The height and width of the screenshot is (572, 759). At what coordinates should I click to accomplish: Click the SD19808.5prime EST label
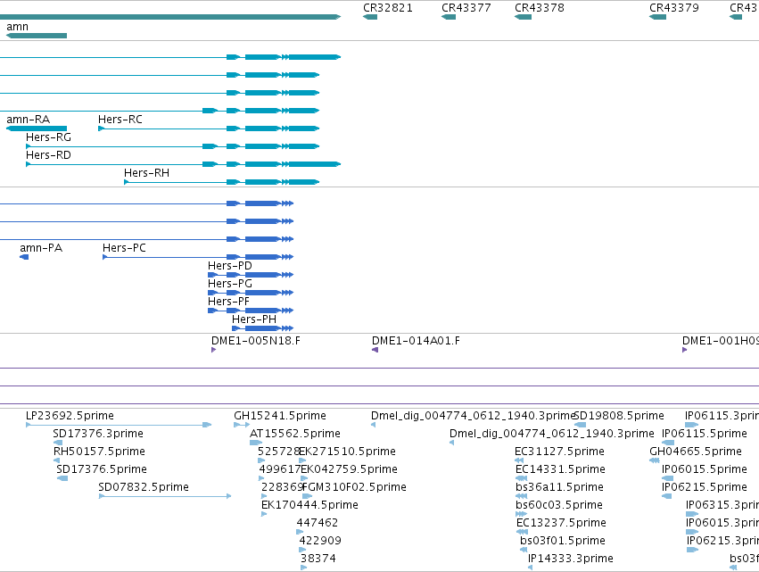click(619, 416)
